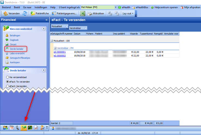Image resolution: width=201 pixels, height=135 pixels.
Task: Select eFact: Verzonden radio button
Action: tap(7, 86)
